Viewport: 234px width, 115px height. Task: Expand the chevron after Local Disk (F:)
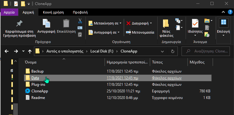pos(117,52)
